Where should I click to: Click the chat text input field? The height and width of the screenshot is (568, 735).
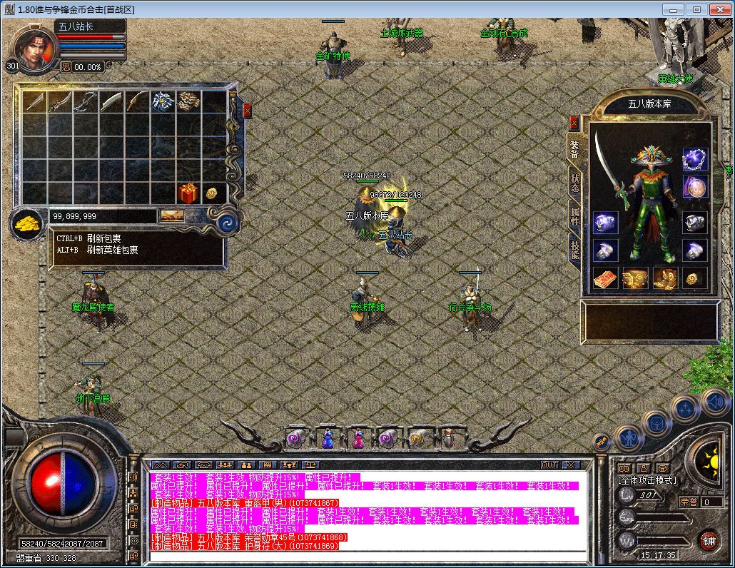coord(368,557)
